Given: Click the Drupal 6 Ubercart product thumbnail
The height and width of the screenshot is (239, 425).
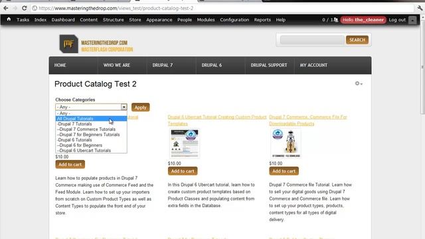Looking at the screenshot, I should coord(185,143).
